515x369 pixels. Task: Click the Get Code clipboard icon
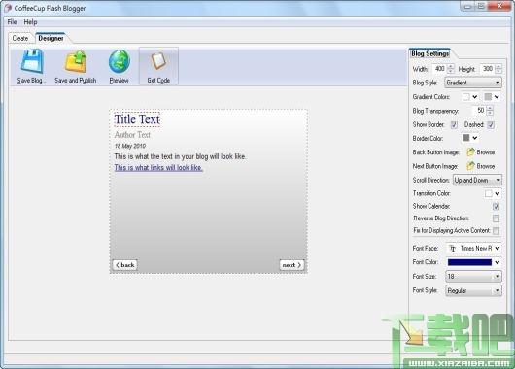pos(158,61)
